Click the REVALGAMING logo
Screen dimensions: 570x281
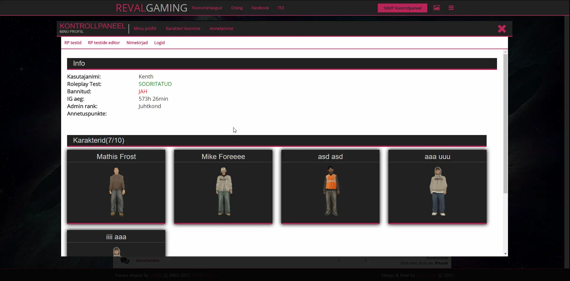point(151,8)
